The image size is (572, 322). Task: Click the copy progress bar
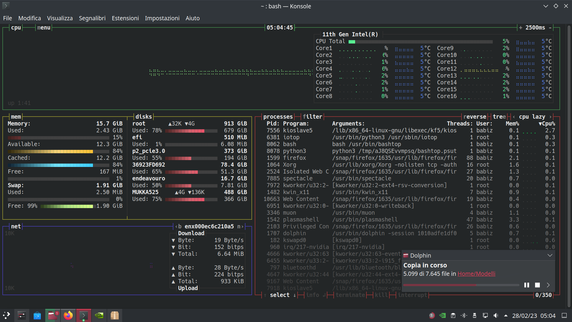tap(461, 285)
